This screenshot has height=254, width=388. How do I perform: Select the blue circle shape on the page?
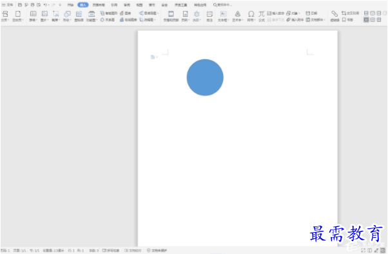(x=205, y=77)
